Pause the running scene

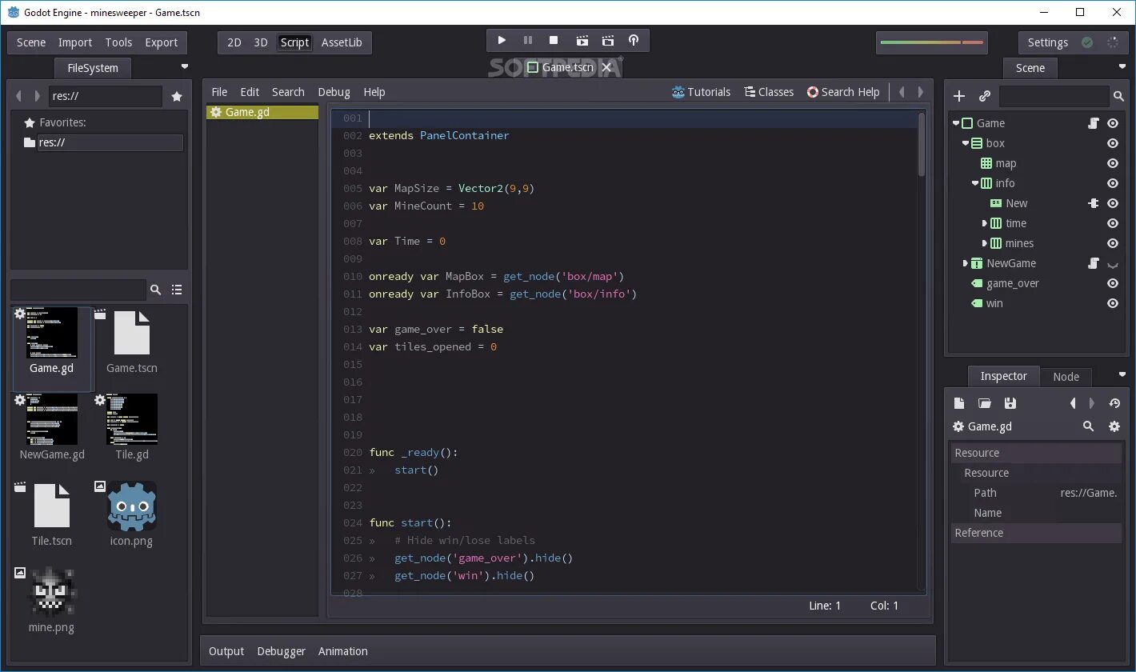[x=528, y=40]
